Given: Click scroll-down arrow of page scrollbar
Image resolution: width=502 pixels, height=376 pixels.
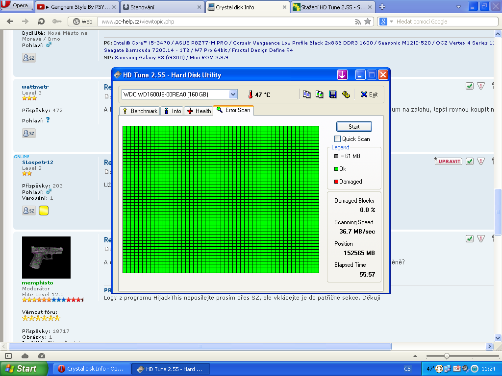Looking at the screenshot, I should click(498, 338).
